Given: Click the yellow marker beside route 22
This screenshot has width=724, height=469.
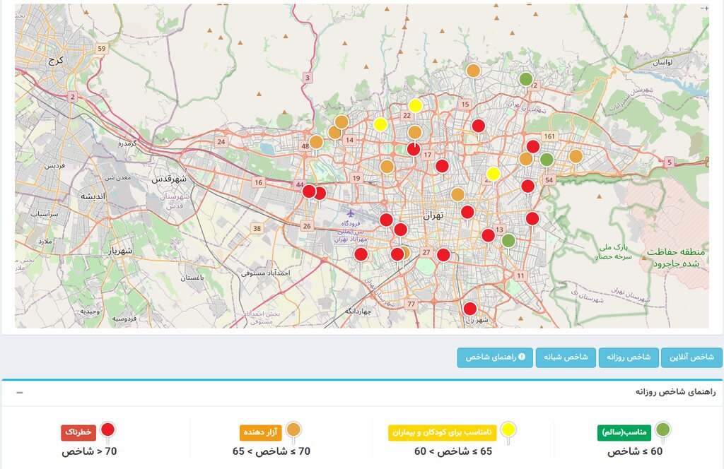Looking at the screenshot, I should click(x=415, y=106).
